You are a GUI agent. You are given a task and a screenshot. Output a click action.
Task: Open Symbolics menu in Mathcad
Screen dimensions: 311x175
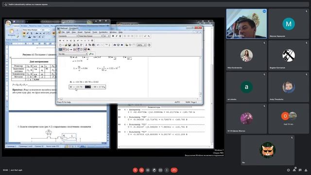(x=104, y=32)
